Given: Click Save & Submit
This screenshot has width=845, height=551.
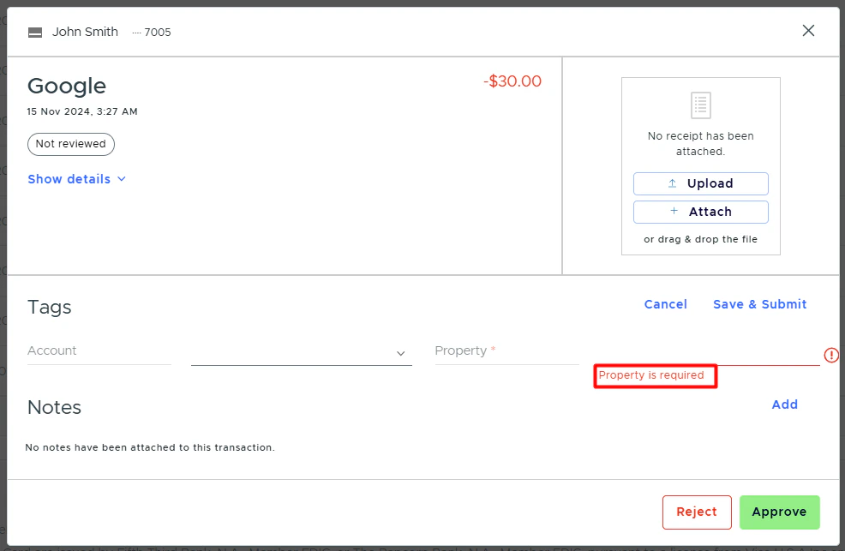Looking at the screenshot, I should (x=759, y=304).
